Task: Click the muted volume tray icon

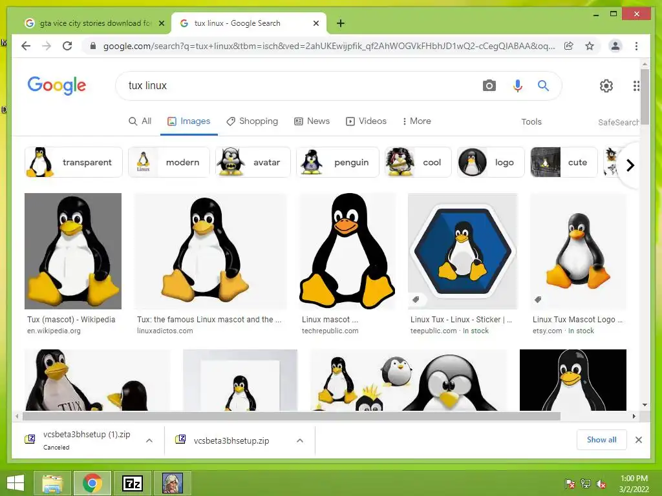Action: point(601,483)
